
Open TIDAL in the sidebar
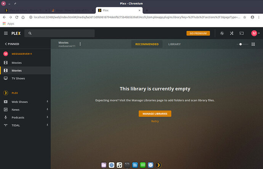click(16, 126)
